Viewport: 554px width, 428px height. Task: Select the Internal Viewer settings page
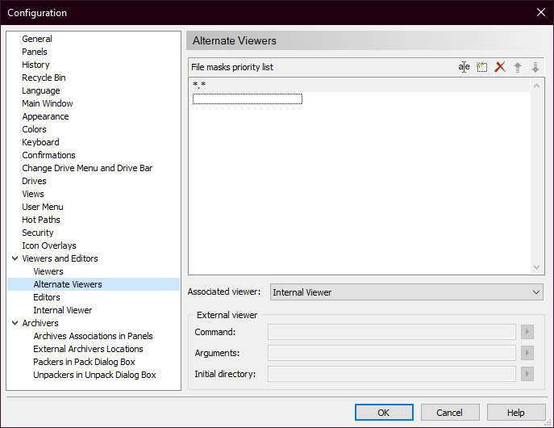[62, 310]
